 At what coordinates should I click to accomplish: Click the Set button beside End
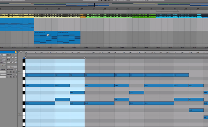tap(15, 60)
